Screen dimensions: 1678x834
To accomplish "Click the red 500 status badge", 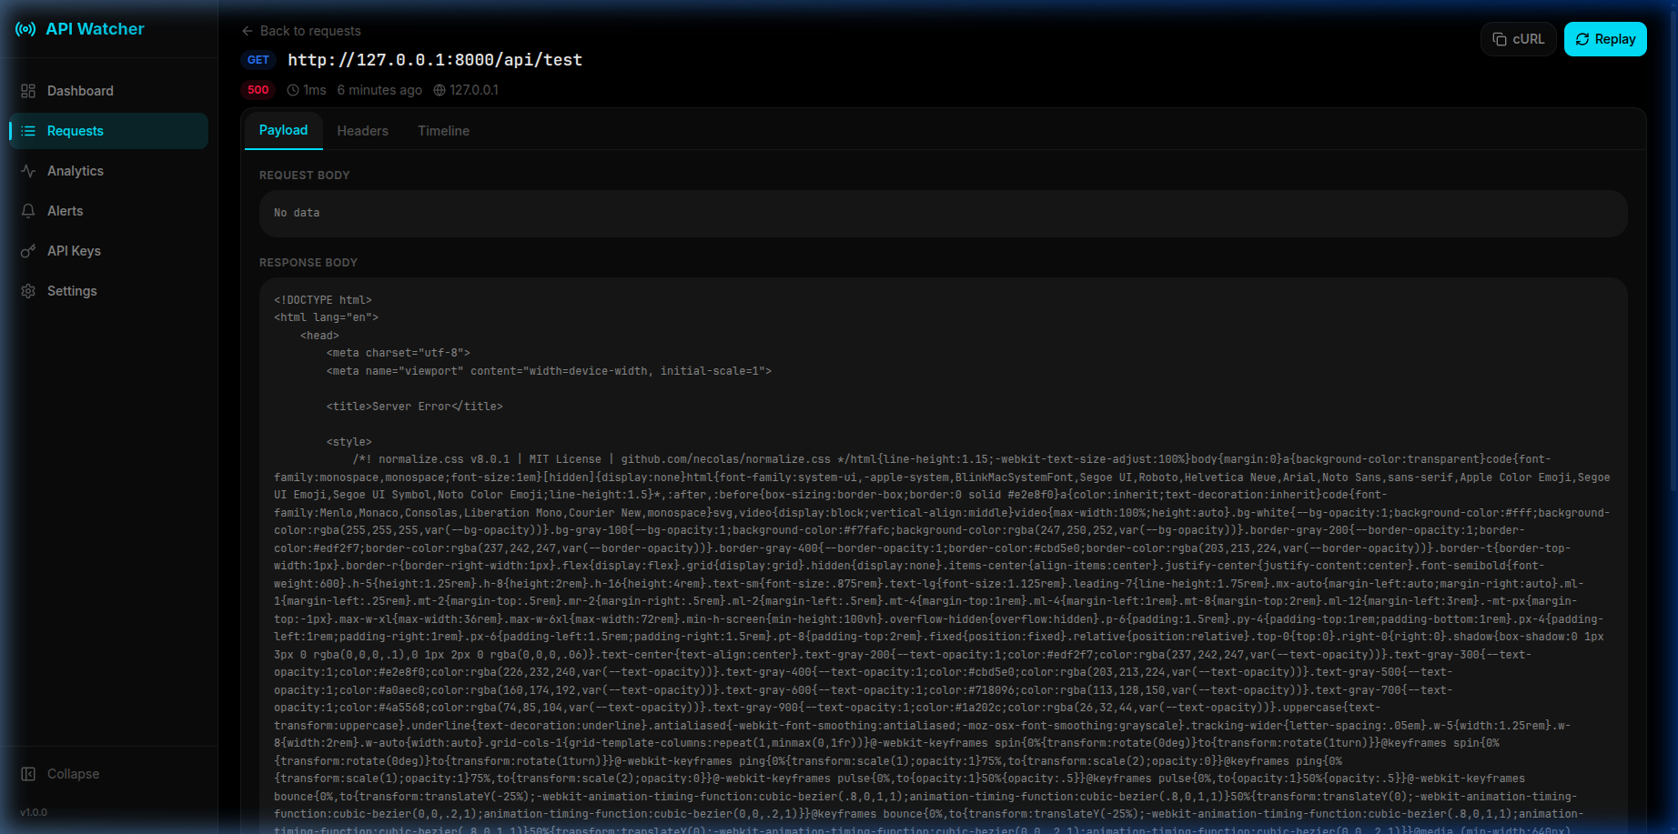I will 258,90.
